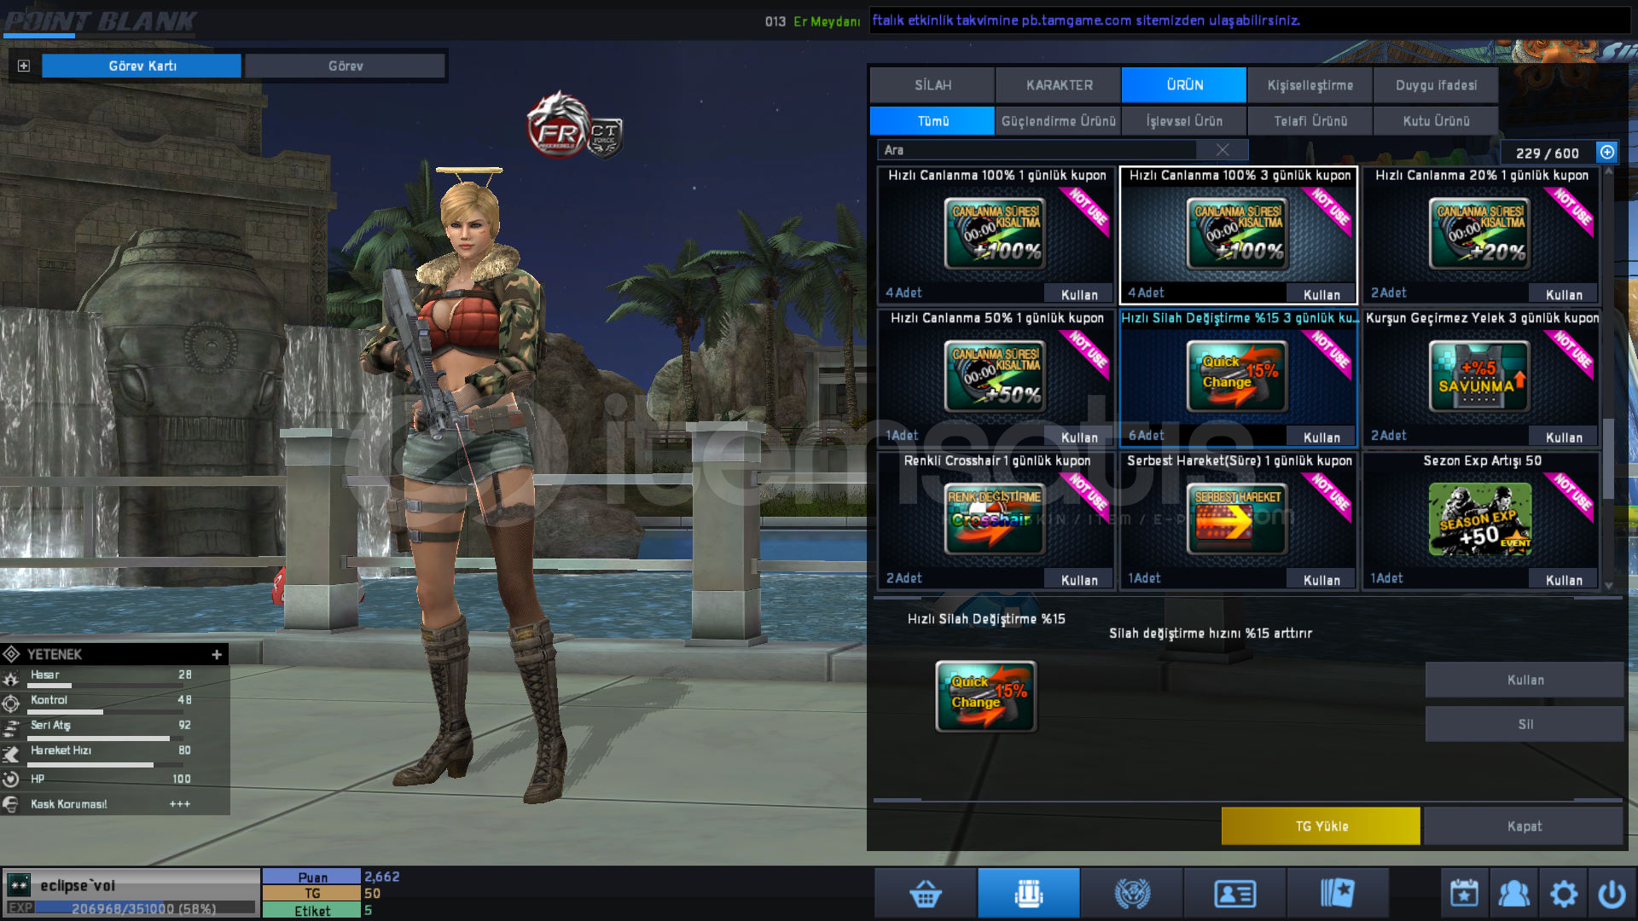1638x921 pixels.
Task: Open the profile ID card icon
Action: point(1234,893)
